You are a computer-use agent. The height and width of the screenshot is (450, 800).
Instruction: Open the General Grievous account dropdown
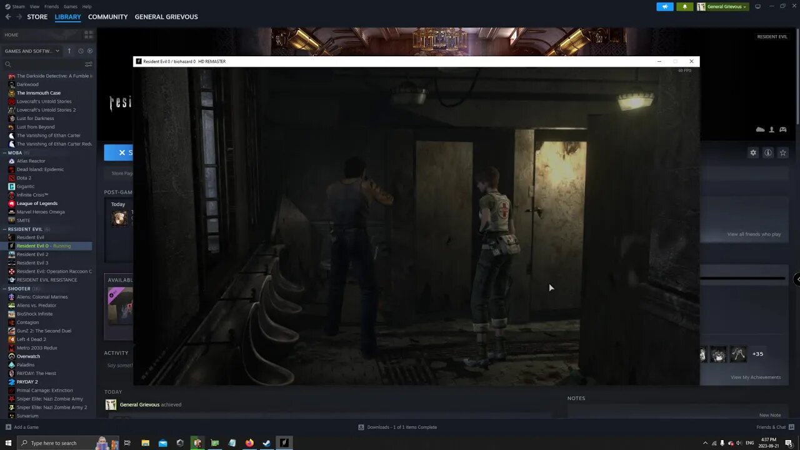click(723, 6)
